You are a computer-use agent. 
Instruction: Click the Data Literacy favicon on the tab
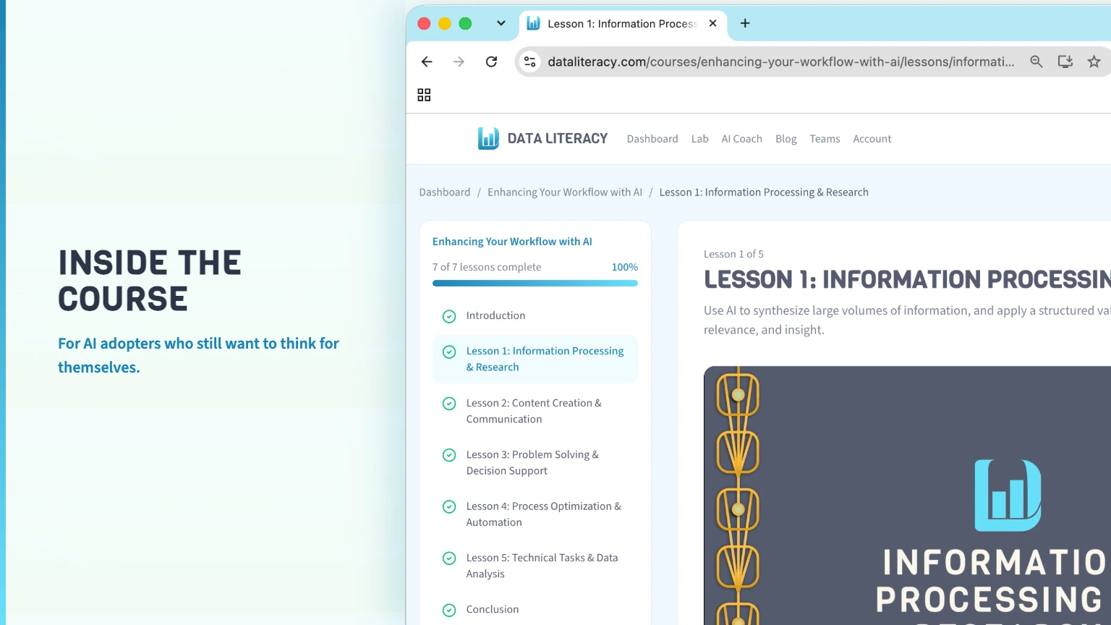click(x=533, y=23)
